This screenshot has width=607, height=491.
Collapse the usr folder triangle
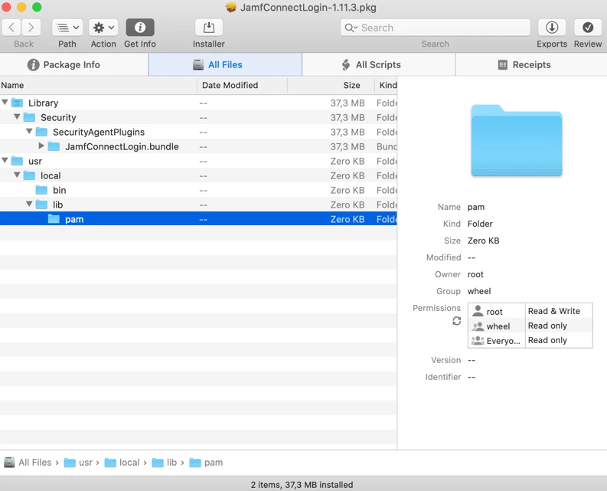point(5,160)
